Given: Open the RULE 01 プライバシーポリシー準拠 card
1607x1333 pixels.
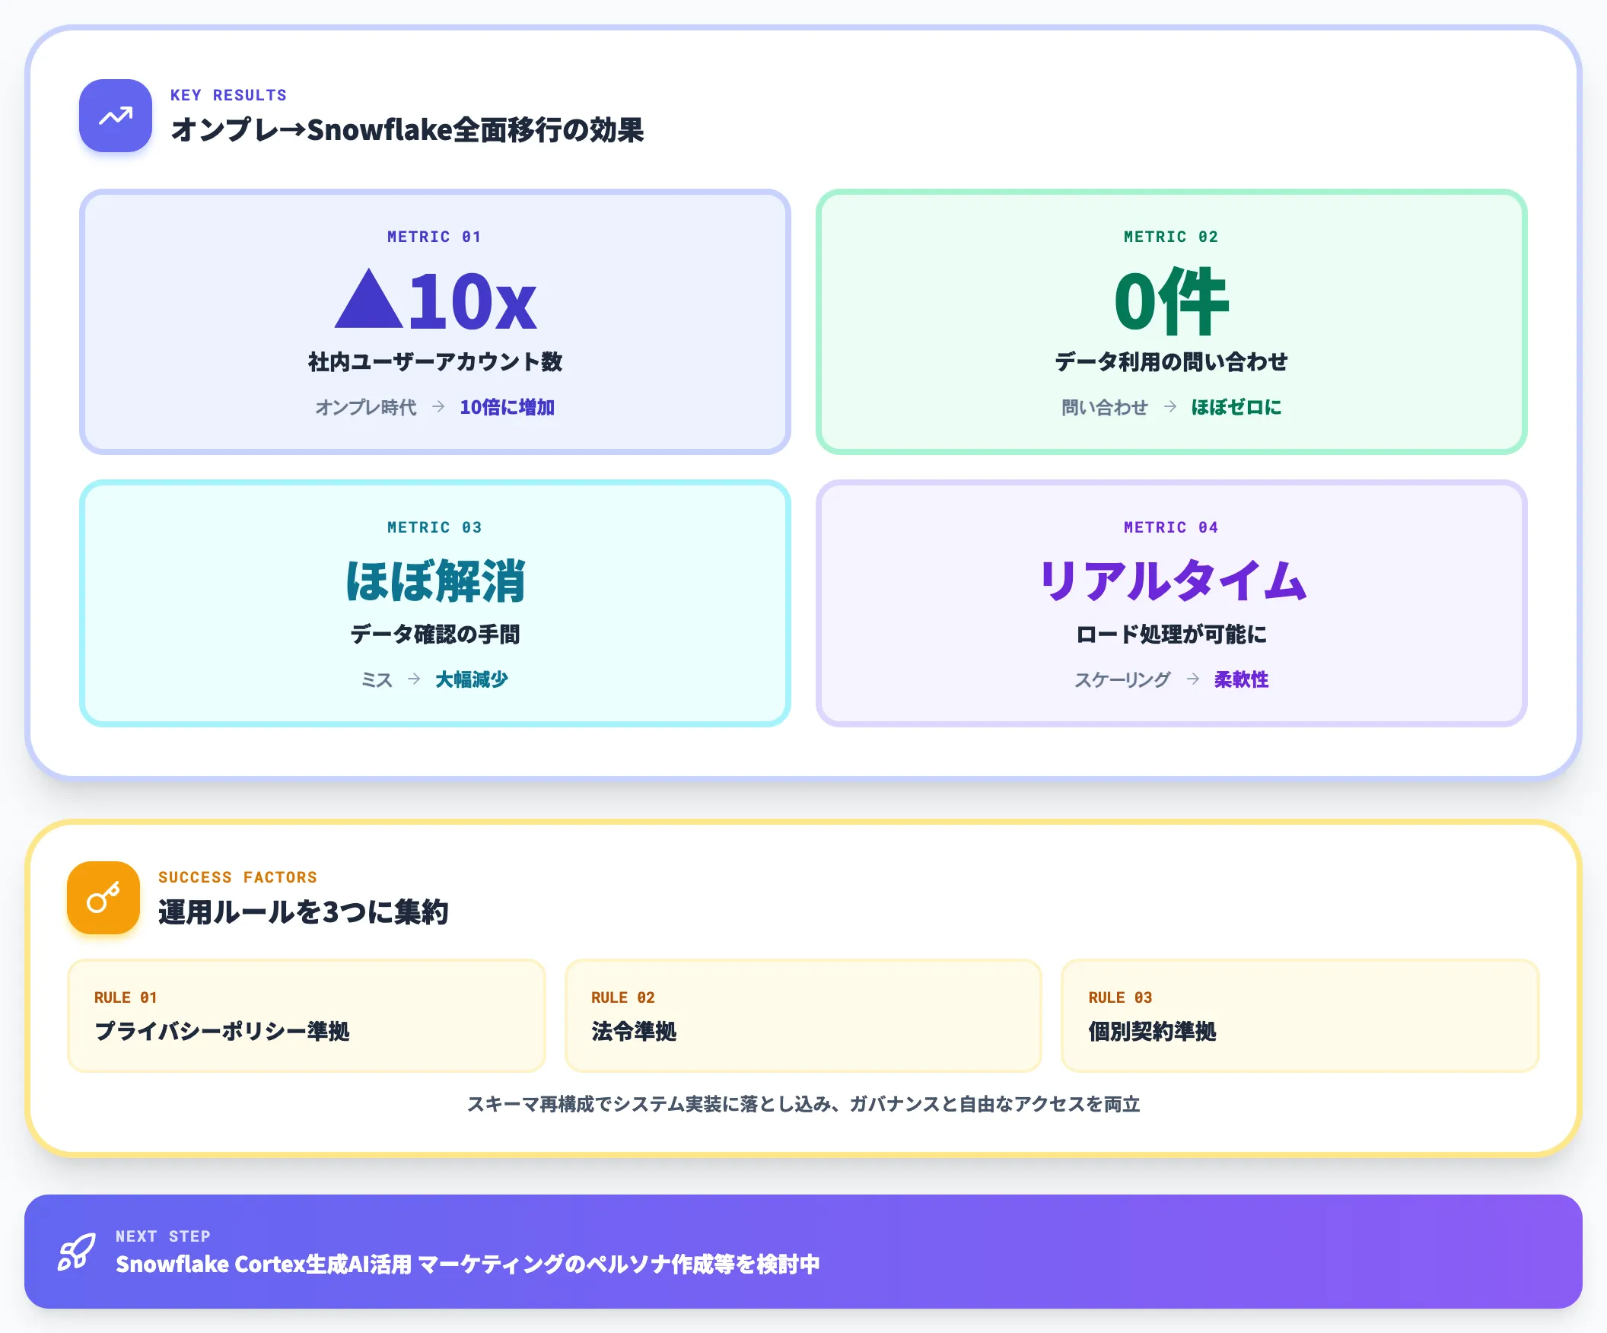Looking at the screenshot, I should [x=307, y=1016].
